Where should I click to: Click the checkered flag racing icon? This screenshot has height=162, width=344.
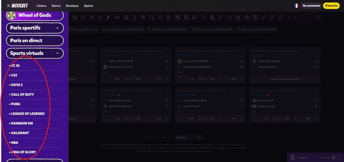click(143, 17)
